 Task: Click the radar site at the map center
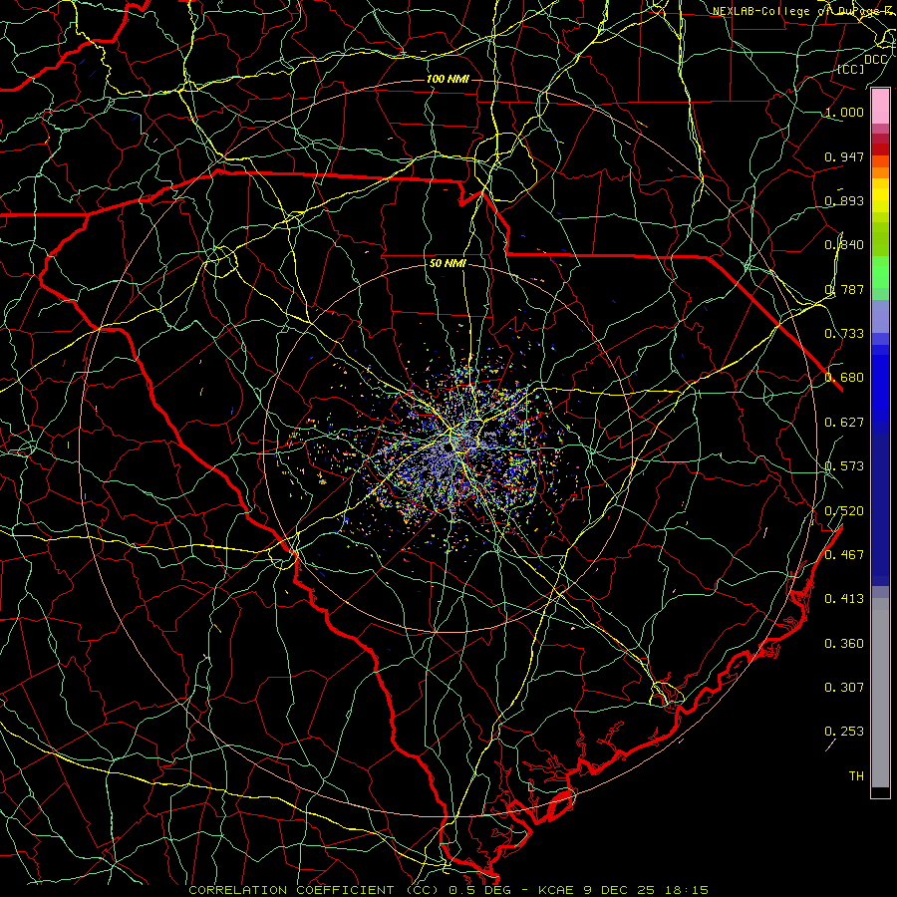(x=449, y=448)
